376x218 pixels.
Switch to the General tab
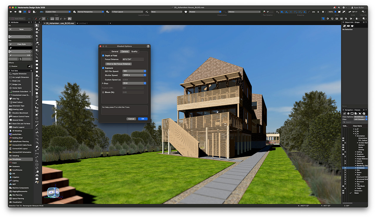coord(115,51)
